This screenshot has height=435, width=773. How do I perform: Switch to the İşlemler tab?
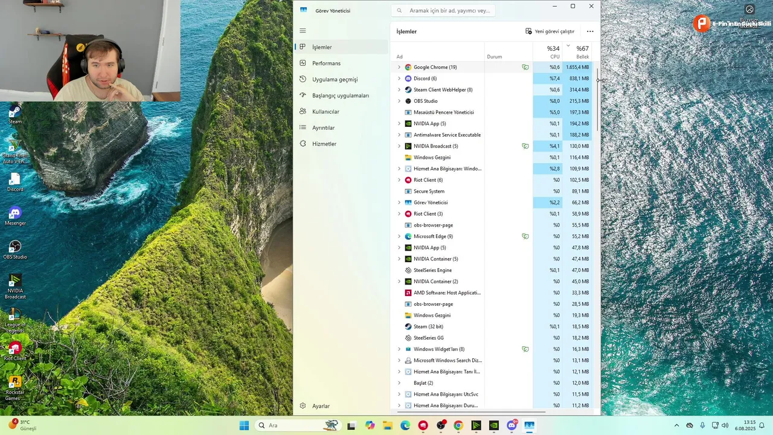tap(341, 47)
